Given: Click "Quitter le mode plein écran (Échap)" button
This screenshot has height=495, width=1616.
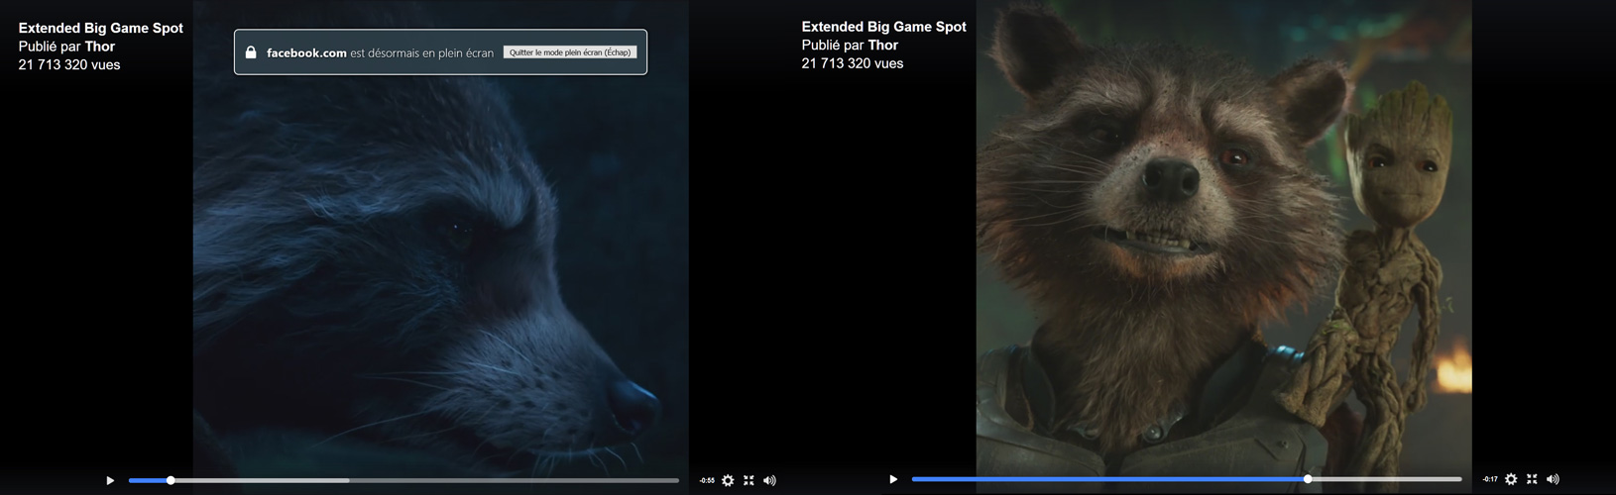Looking at the screenshot, I should coord(570,52).
